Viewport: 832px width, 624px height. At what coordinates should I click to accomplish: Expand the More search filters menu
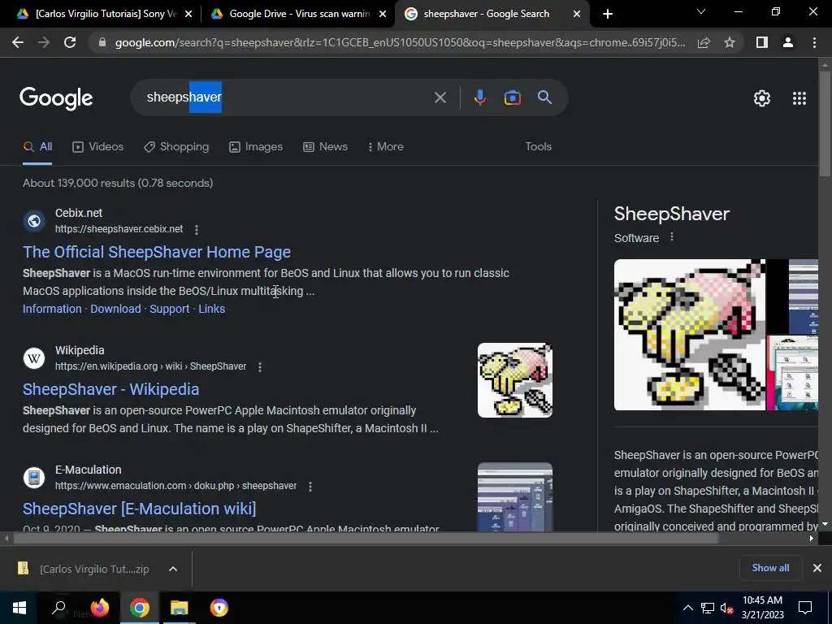click(386, 147)
